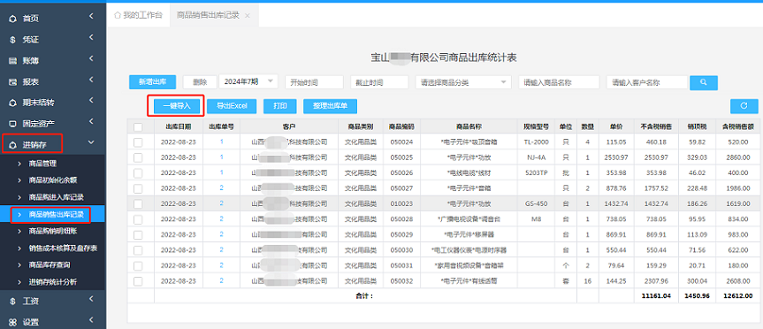Viewport: 763px width, 329px height.
Task: Click the 请输入客户名称 input field
Action: [646, 82]
